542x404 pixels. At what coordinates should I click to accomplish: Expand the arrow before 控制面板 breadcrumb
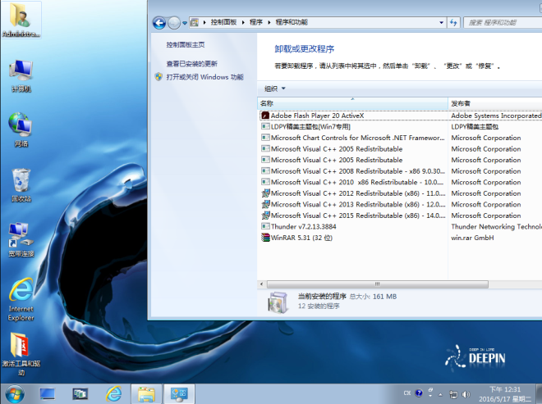(204, 22)
